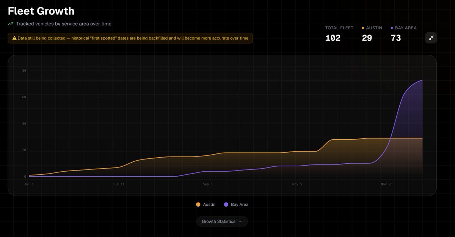Click the purple dot beside BAY AREA stat header
455x237 pixels.
(x=392, y=28)
